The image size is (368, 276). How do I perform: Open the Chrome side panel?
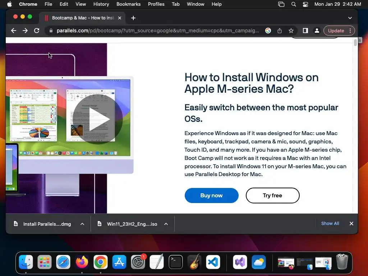(x=305, y=31)
